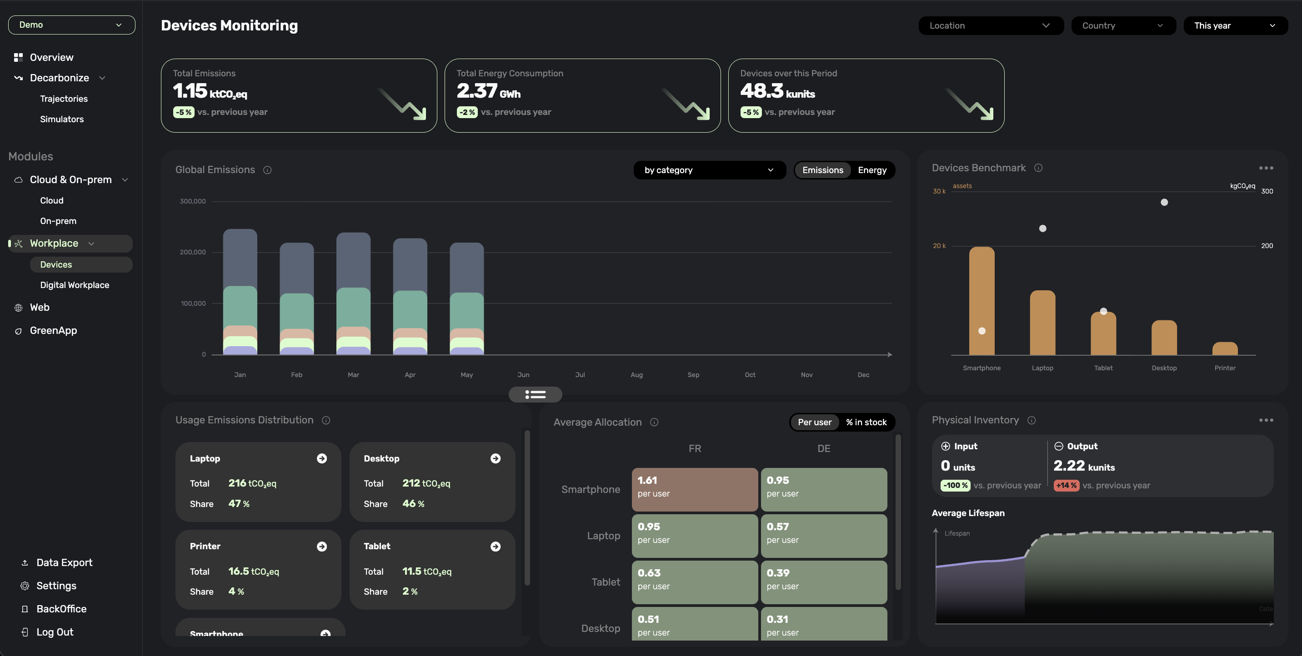Click the Total Energy Consumption card

(x=582, y=96)
